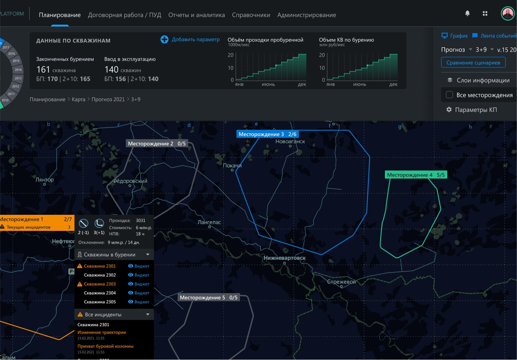Collapse the Скважины в бурении section
The width and height of the screenshot is (517, 360).
coord(148,255)
